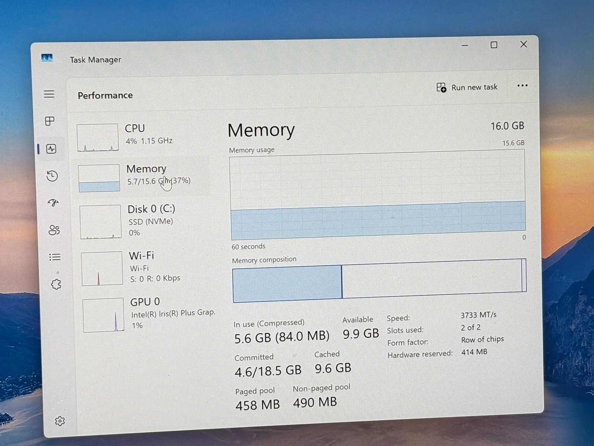The height and width of the screenshot is (446, 594).
Task: Go to the Processes page icon
Action: pyautogui.click(x=50, y=121)
